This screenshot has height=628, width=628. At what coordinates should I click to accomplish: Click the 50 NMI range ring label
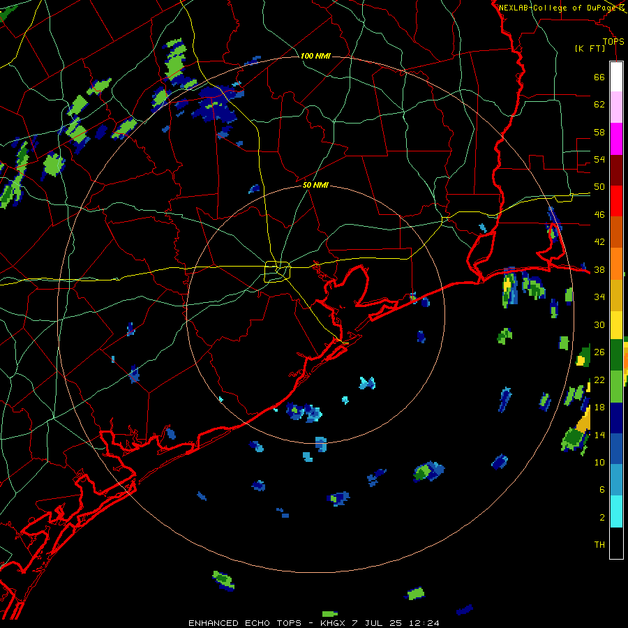pyautogui.click(x=315, y=185)
